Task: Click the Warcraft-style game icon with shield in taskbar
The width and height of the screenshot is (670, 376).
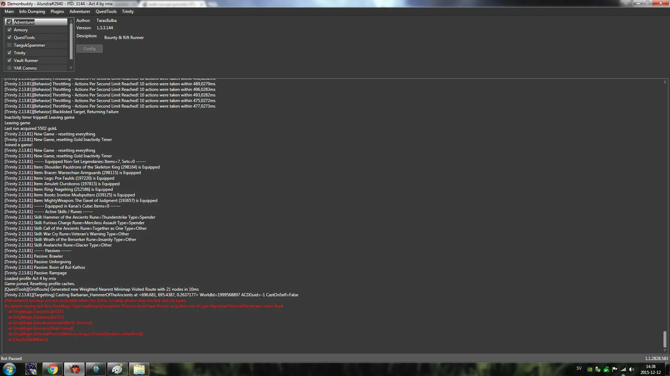Action: pyautogui.click(x=31, y=369)
